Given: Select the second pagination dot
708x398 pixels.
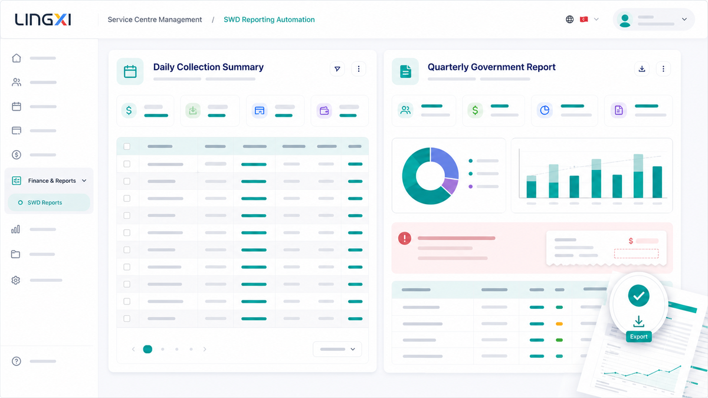Looking at the screenshot, I should (x=162, y=349).
